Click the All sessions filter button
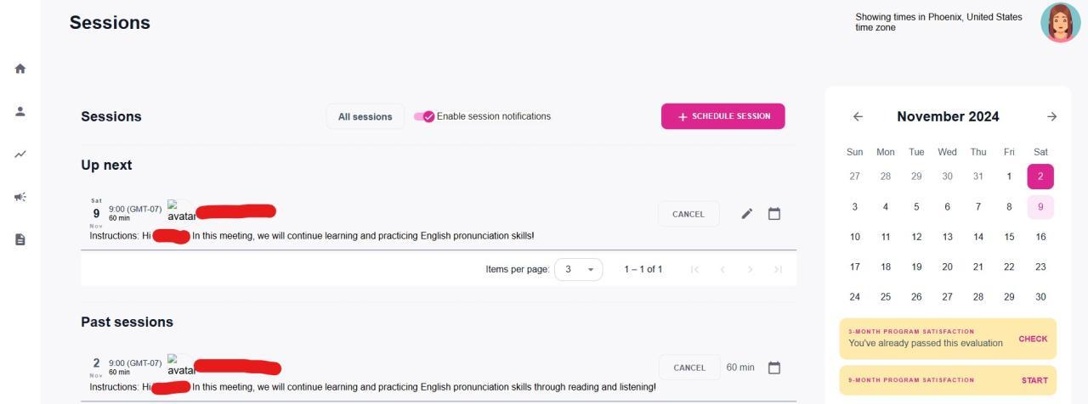 [365, 117]
